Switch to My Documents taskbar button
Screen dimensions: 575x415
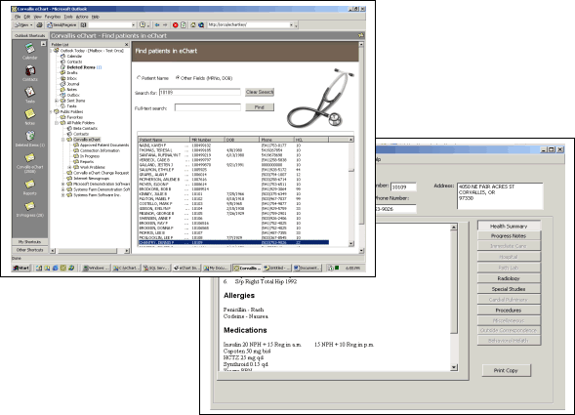point(216,268)
